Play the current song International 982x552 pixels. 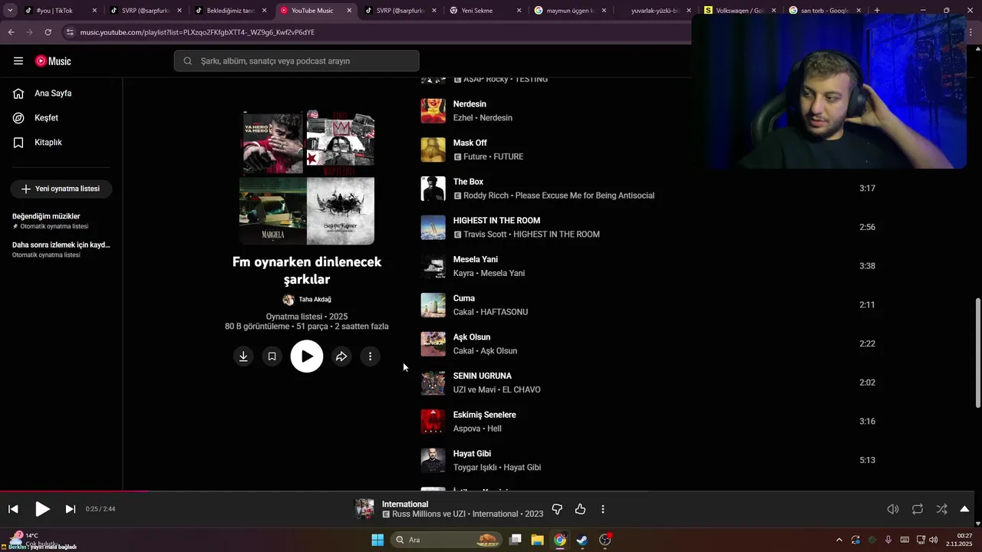tap(42, 509)
